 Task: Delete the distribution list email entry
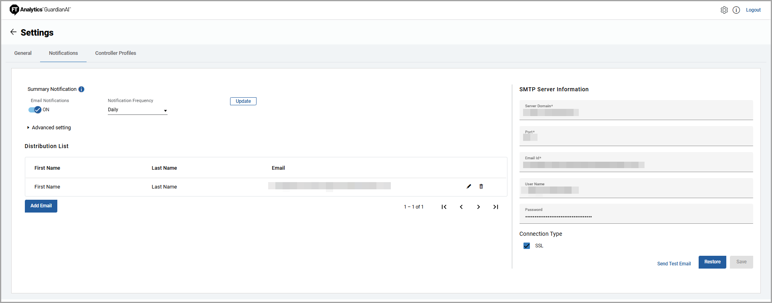[x=481, y=187]
